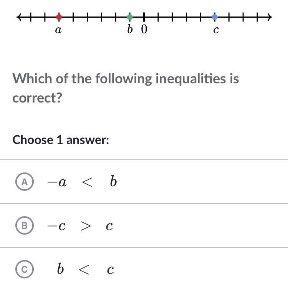
Task: Click the zero tick mark on number line
Action: (x=144, y=17)
